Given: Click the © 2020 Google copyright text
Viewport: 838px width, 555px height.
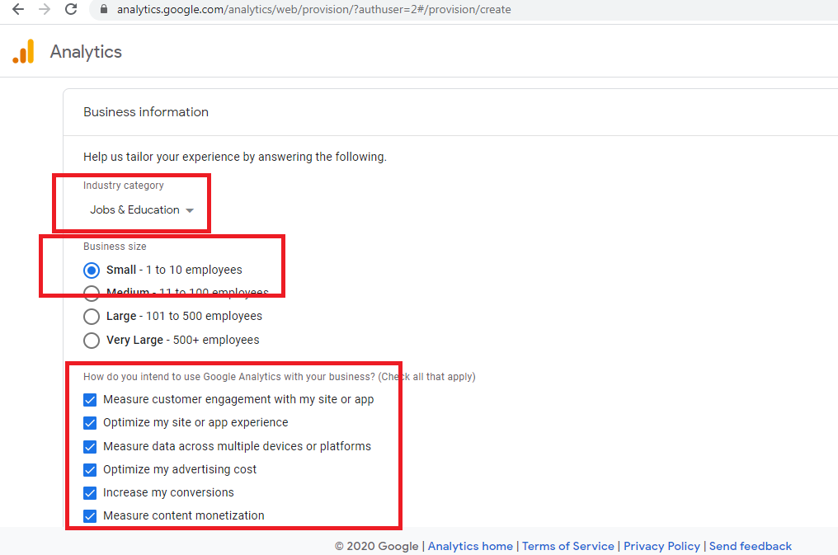Looking at the screenshot, I should coord(377,546).
